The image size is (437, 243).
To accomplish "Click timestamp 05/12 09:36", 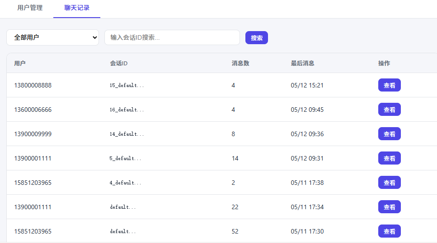I will (307, 134).
